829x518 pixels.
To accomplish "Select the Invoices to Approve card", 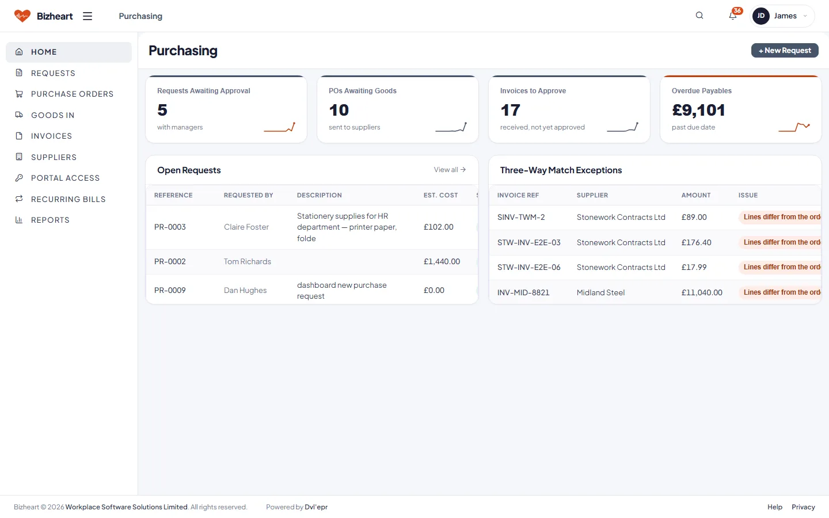I will [x=569, y=109].
